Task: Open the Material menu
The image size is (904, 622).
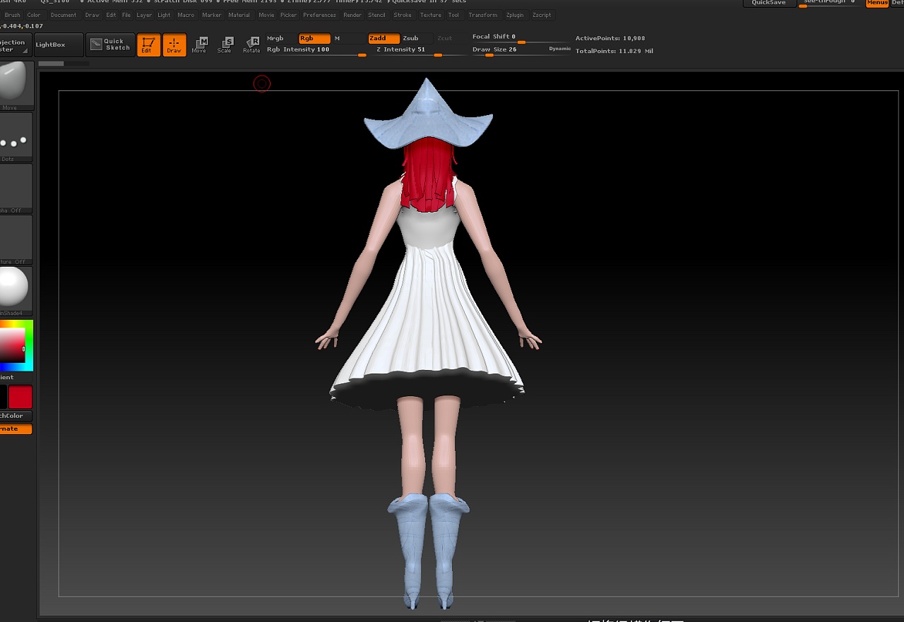Action: click(239, 15)
